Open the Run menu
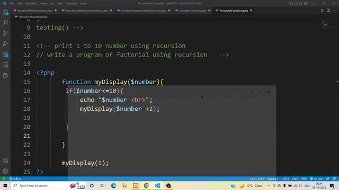 (60, 4)
